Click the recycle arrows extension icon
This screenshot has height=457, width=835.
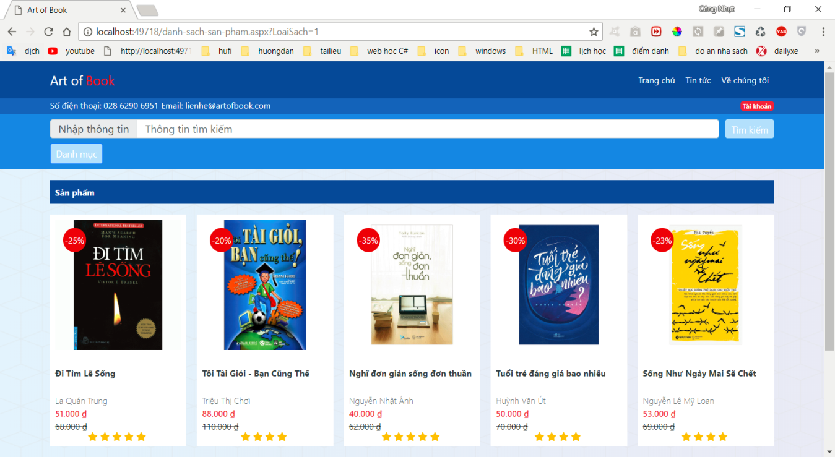[761, 32]
